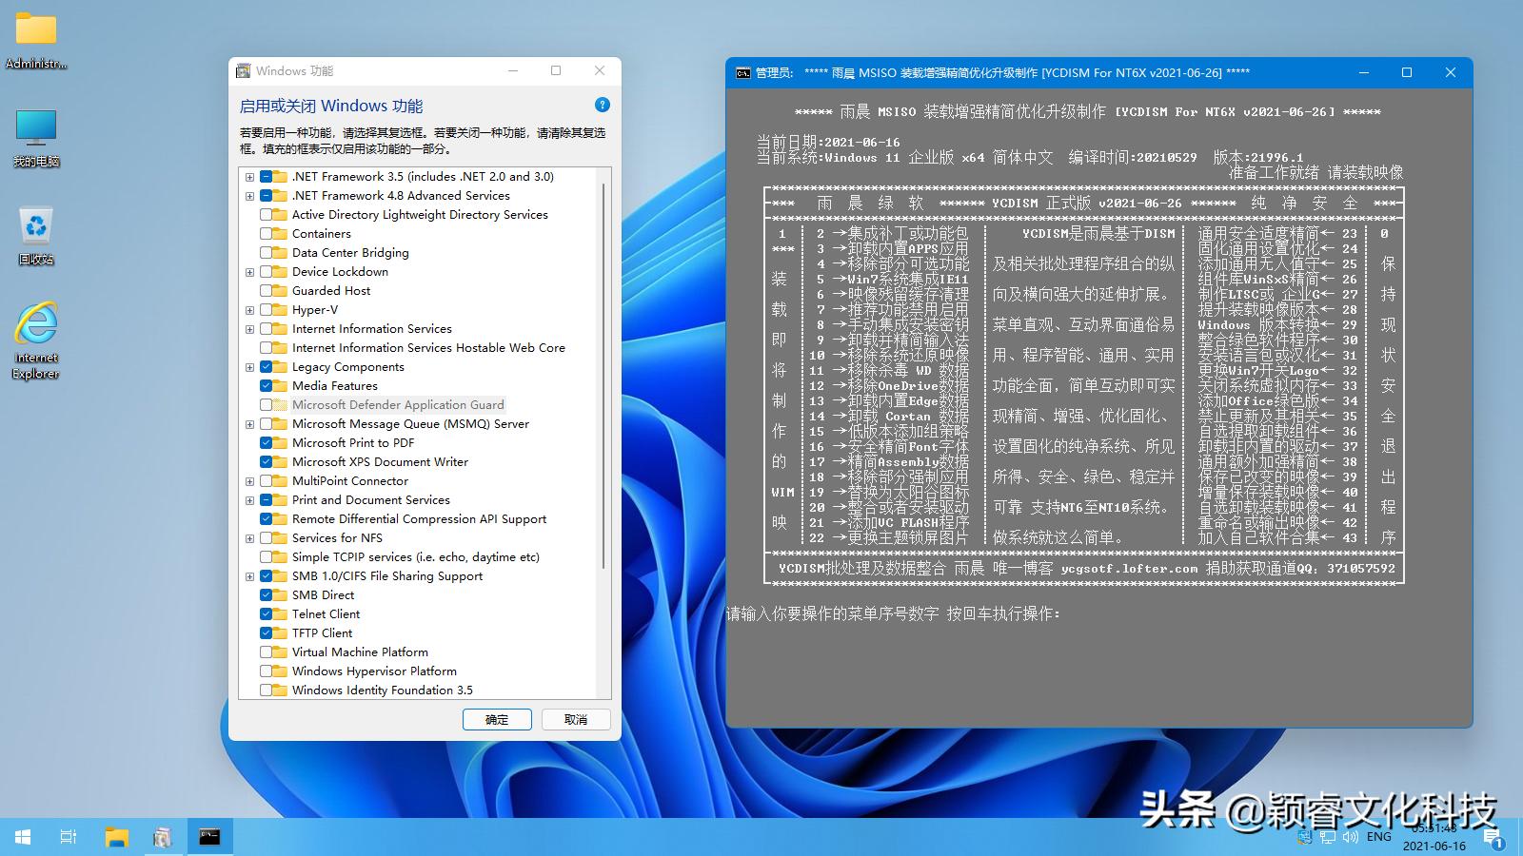Click the Windows Start button
Image resolution: width=1523 pixels, height=856 pixels.
(x=20, y=837)
